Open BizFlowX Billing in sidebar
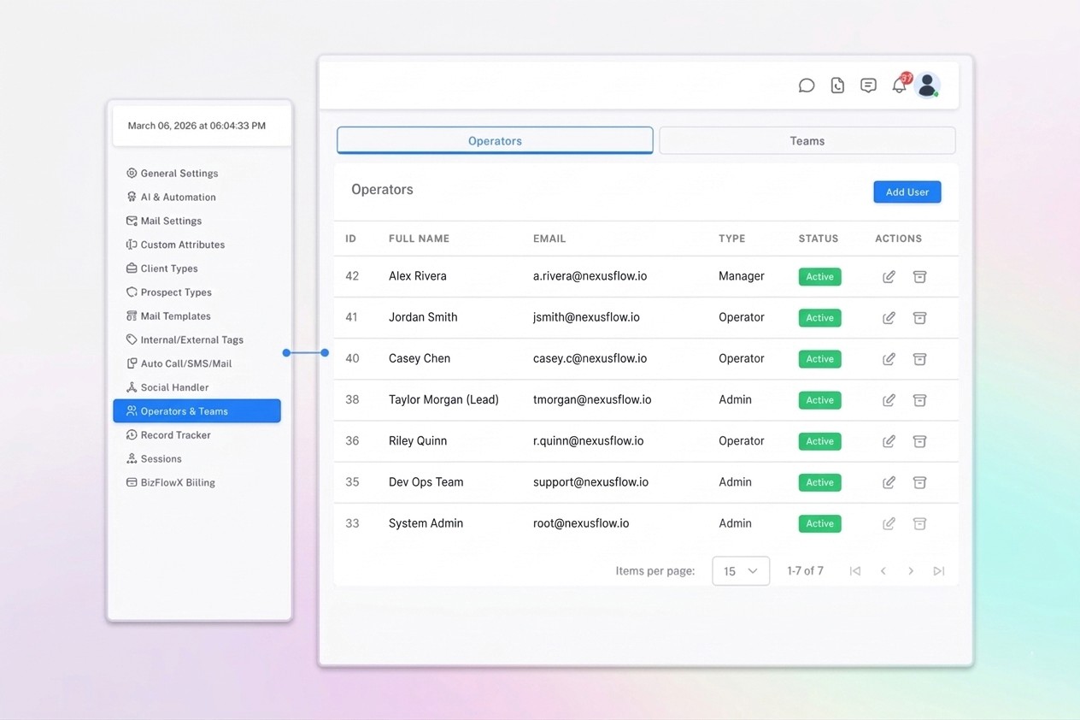1080x720 pixels. point(170,483)
